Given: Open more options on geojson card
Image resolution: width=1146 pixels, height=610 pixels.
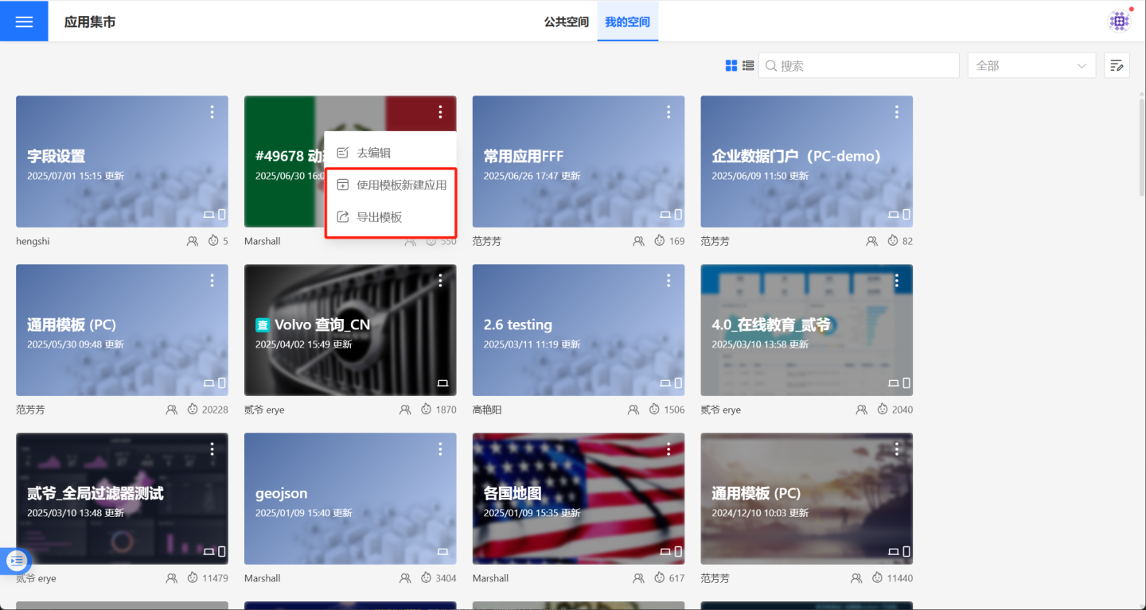Looking at the screenshot, I should click(440, 449).
